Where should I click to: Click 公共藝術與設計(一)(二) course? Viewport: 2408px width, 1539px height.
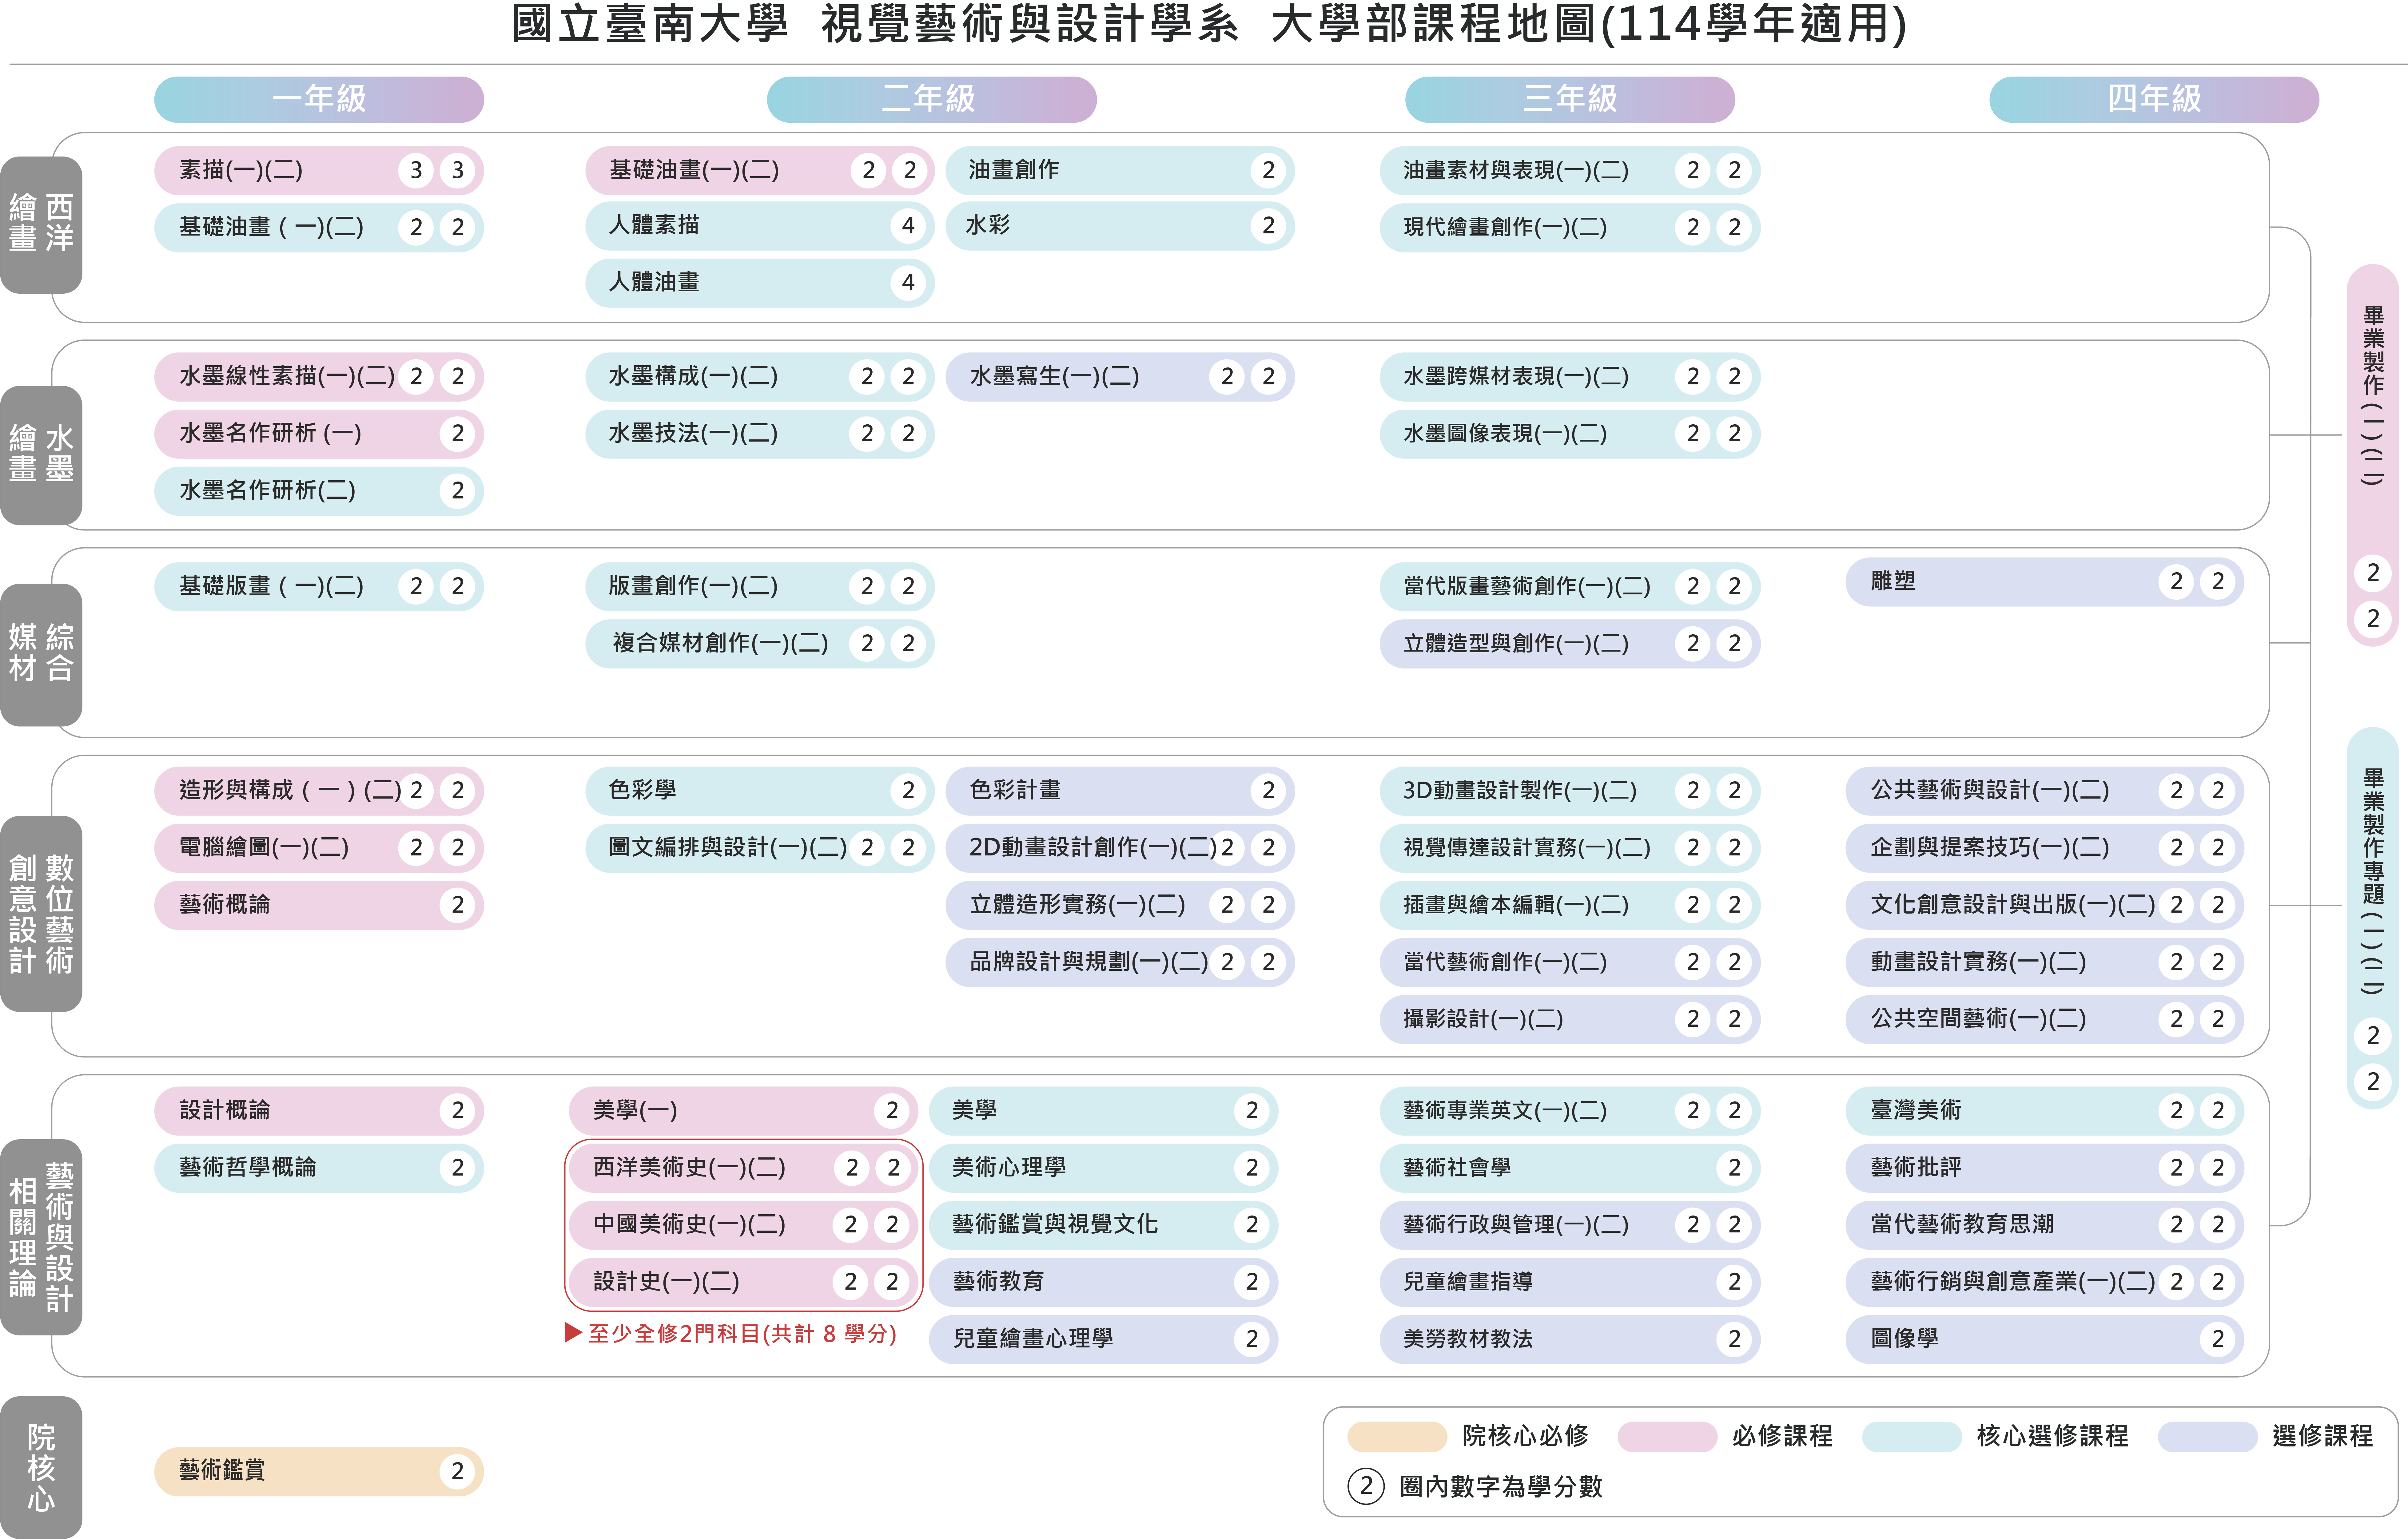[x=2045, y=791]
